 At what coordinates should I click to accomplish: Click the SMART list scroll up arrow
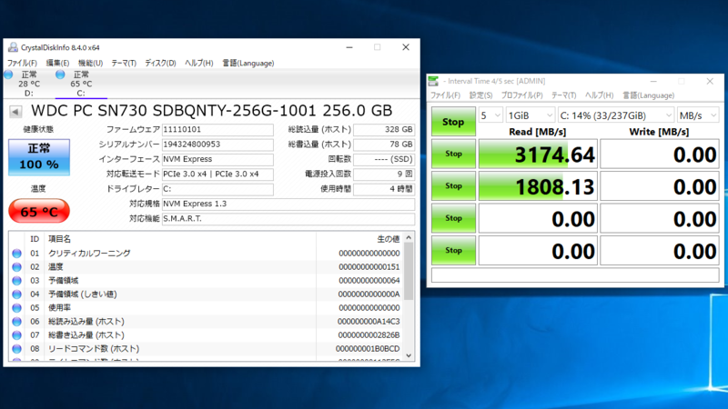click(409, 238)
